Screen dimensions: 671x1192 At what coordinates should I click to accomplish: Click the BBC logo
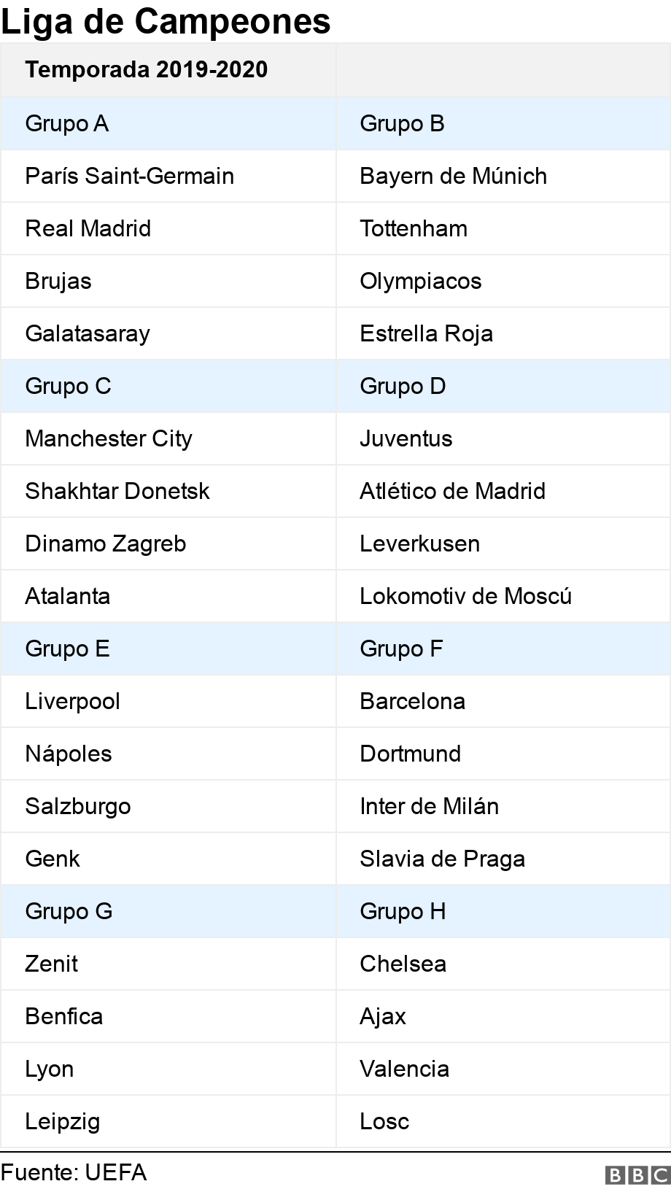637,1174
